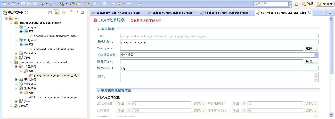Click the 路由标识 input field
Image resolution: width=335 pixels, height=119 pixels.
pos(219,68)
